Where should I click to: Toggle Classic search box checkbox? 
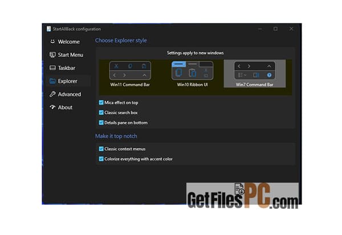pyautogui.click(x=101, y=113)
